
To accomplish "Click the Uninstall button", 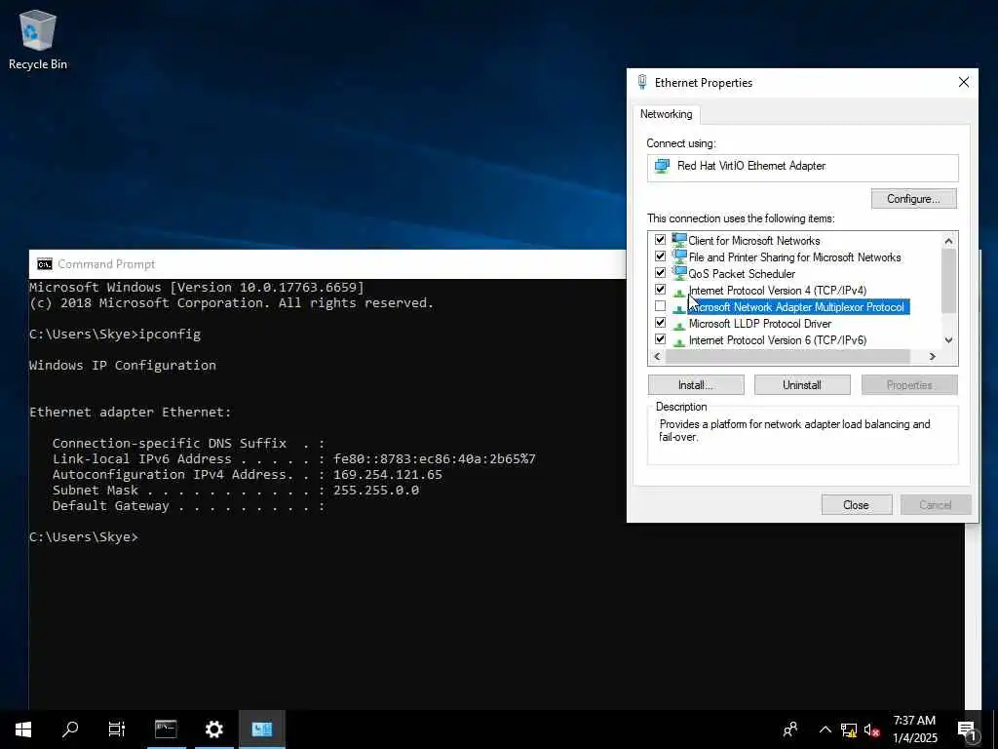I will tap(802, 384).
